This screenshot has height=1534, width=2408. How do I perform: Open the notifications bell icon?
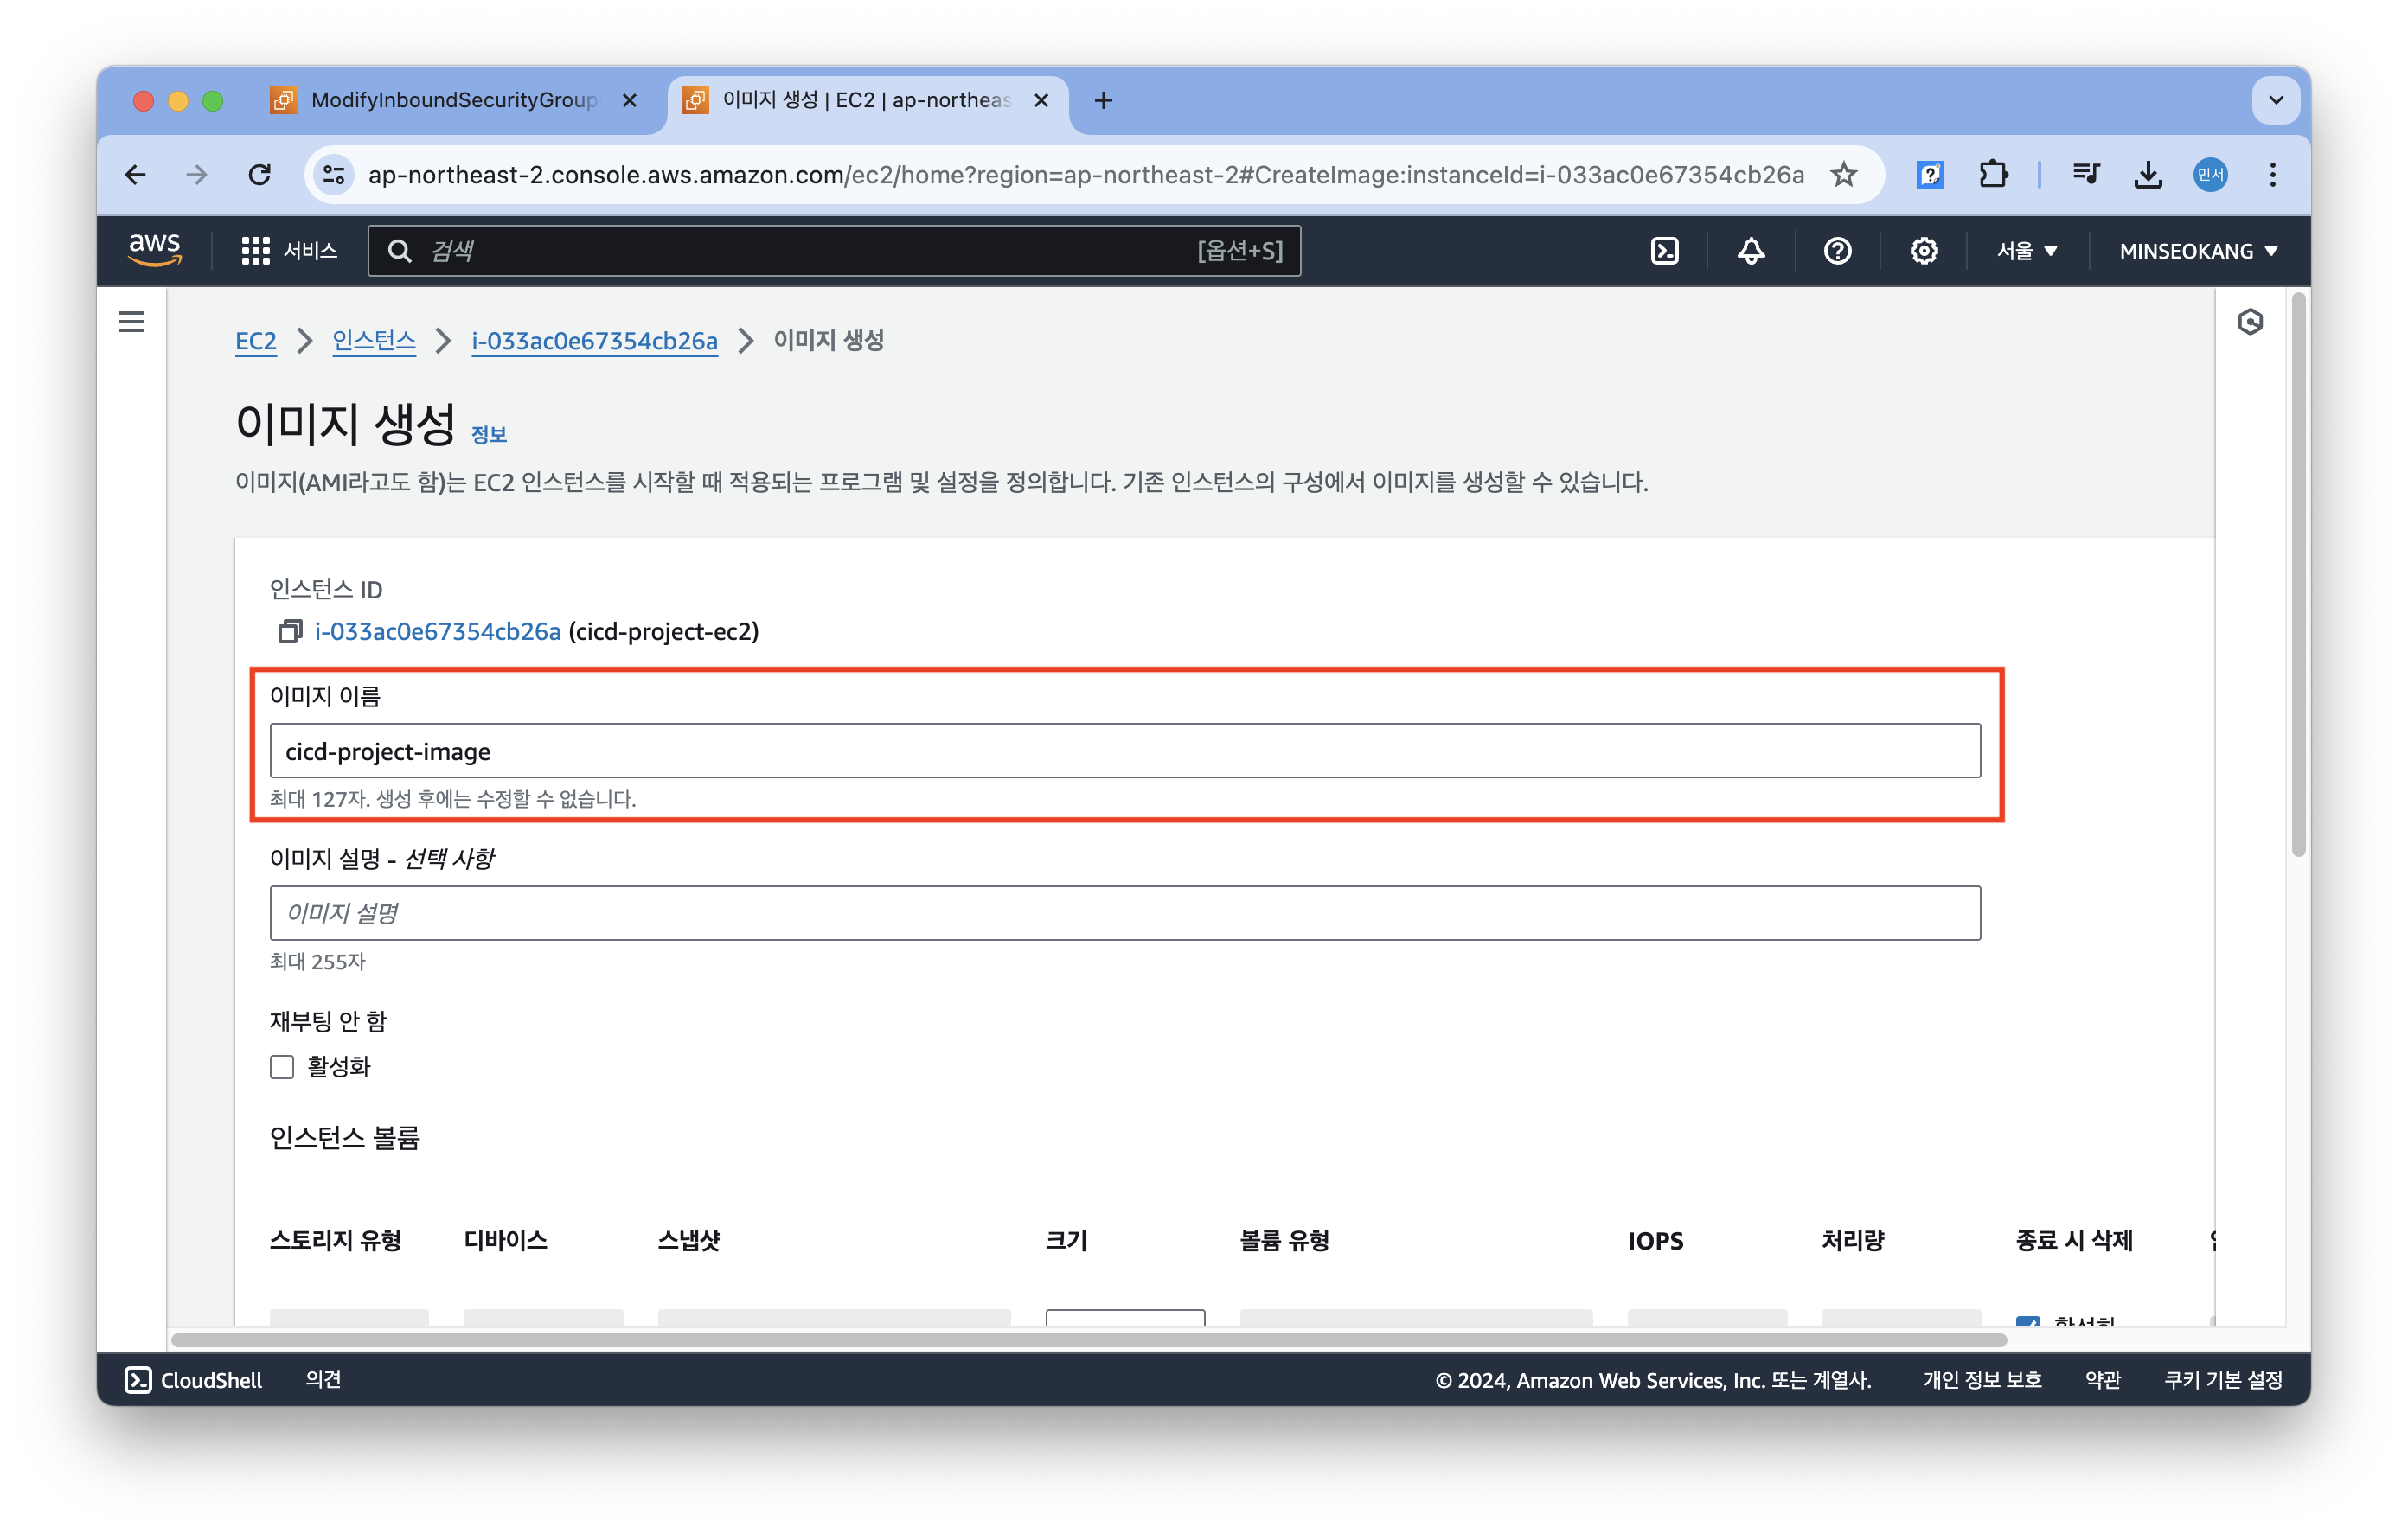point(1750,251)
